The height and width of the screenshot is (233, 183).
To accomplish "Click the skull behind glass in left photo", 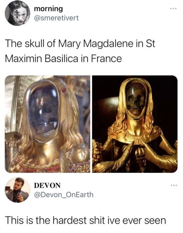I will (x=44, y=113).
